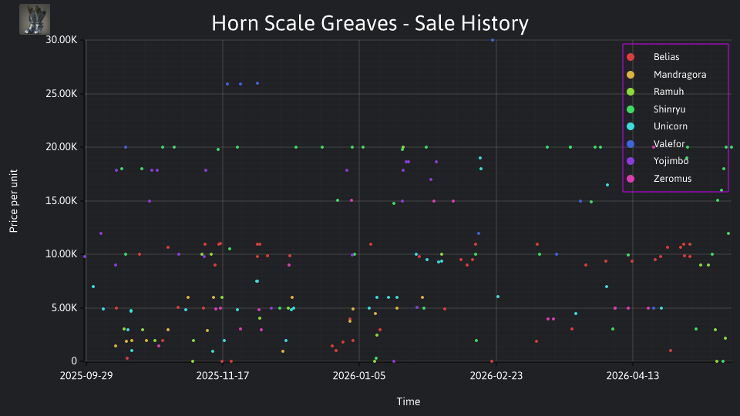
Task: Click the 2026-02-23 x-axis date label
Action: tap(496, 376)
